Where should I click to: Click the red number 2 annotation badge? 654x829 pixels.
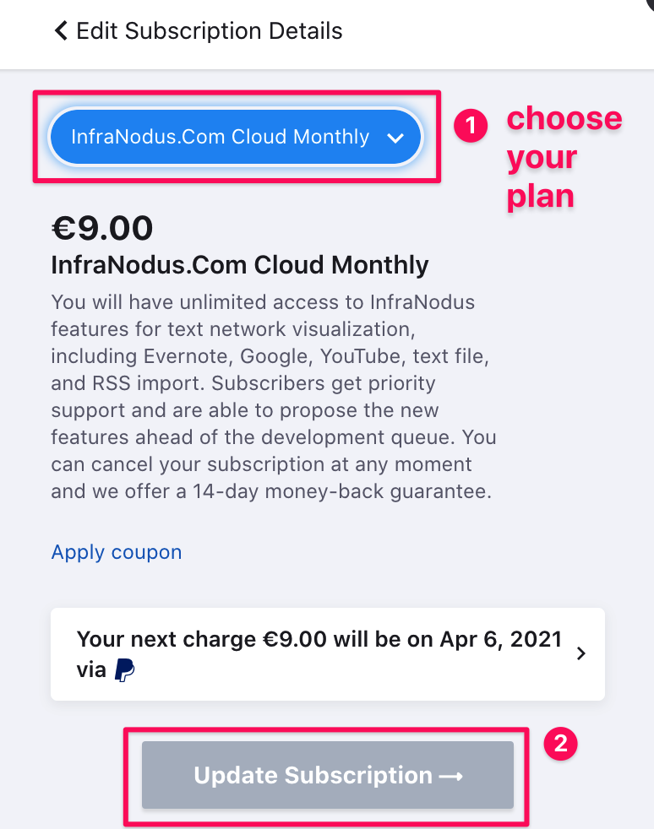(560, 744)
